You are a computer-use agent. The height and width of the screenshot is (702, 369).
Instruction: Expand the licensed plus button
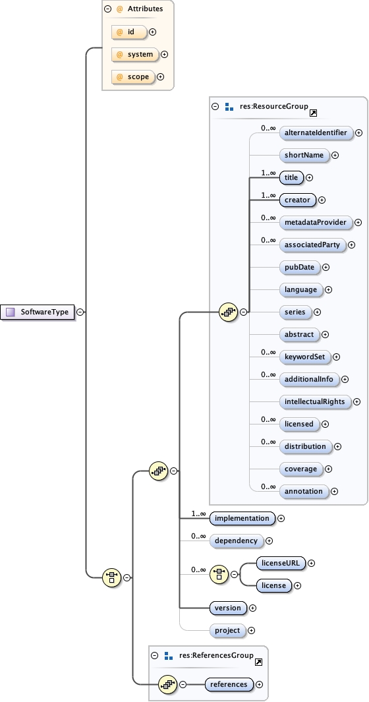pyautogui.click(x=326, y=424)
